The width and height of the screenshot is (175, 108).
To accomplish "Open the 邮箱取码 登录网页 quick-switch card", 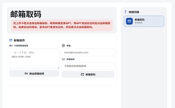I will click(144, 21).
